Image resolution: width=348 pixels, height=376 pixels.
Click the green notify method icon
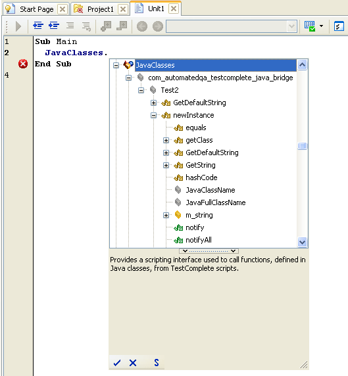tap(178, 227)
